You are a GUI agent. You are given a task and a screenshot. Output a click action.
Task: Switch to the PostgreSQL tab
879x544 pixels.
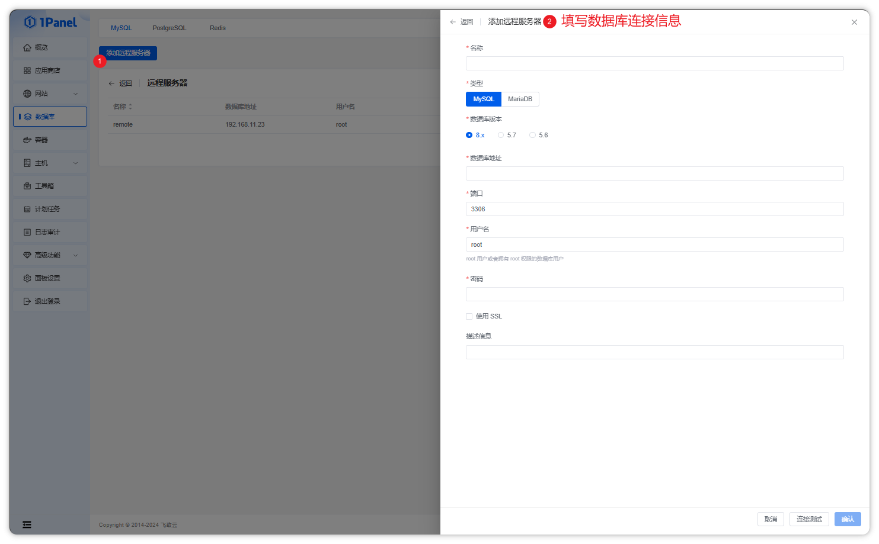(170, 28)
